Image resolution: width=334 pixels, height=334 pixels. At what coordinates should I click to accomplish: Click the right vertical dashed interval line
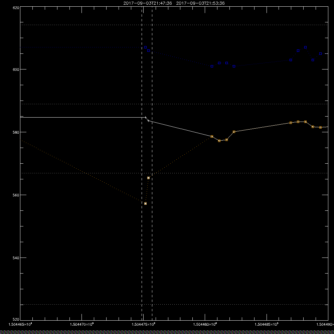point(152,163)
